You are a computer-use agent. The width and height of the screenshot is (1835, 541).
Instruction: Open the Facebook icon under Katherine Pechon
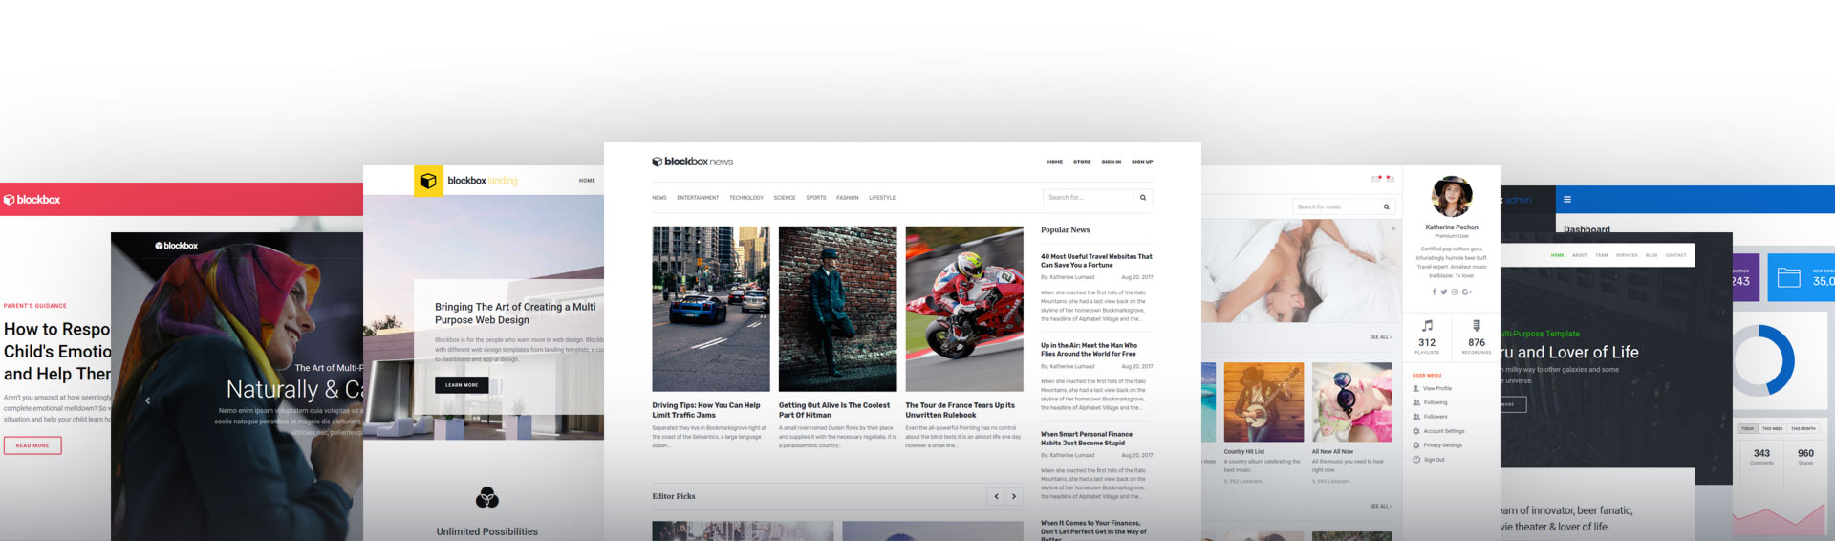coord(1433,292)
